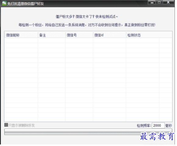Maximize the window
The width and height of the screenshot is (177, 146).
pyautogui.click(x=159, y=2)
